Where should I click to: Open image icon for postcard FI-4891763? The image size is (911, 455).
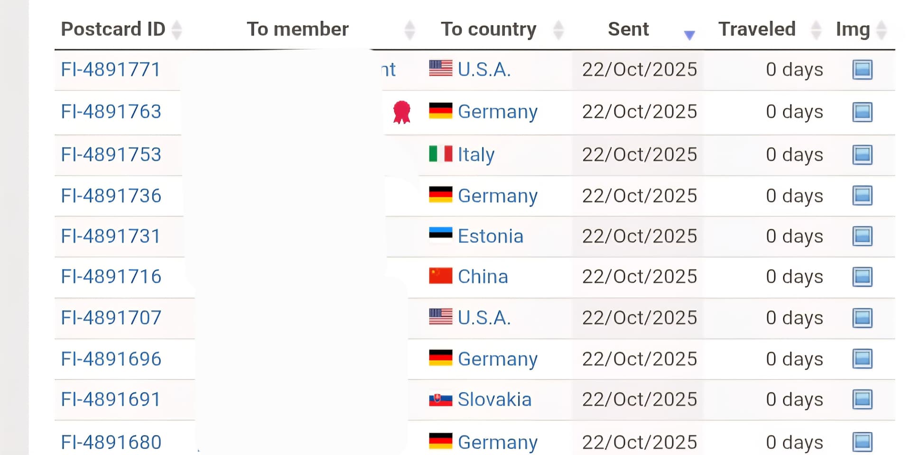pyautogui.click(x=862, y=112)
